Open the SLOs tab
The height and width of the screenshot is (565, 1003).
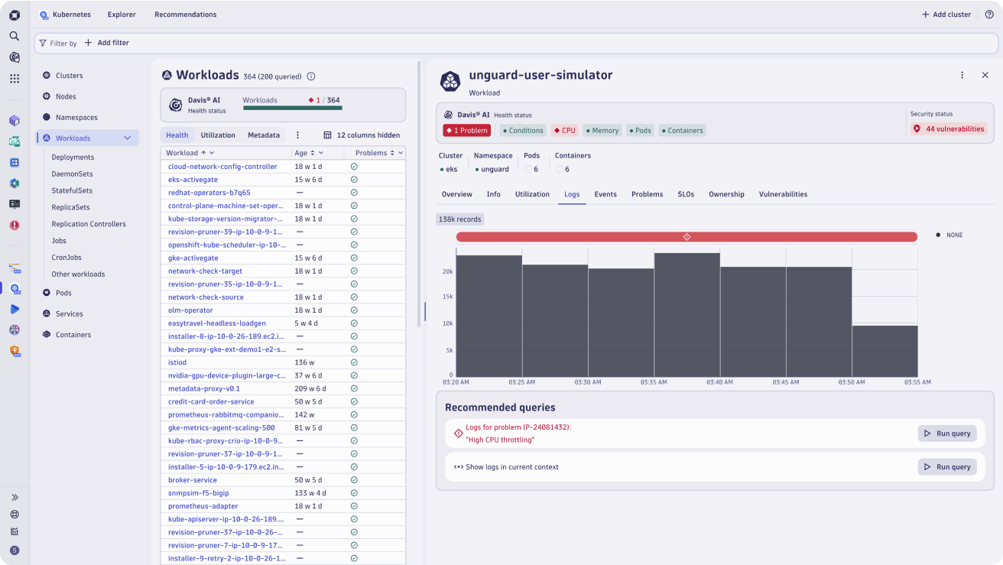click(686, 194)
